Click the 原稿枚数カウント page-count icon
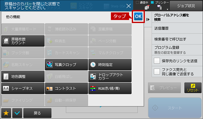Viewport: 203px width, 119px height. pos(6,41)
